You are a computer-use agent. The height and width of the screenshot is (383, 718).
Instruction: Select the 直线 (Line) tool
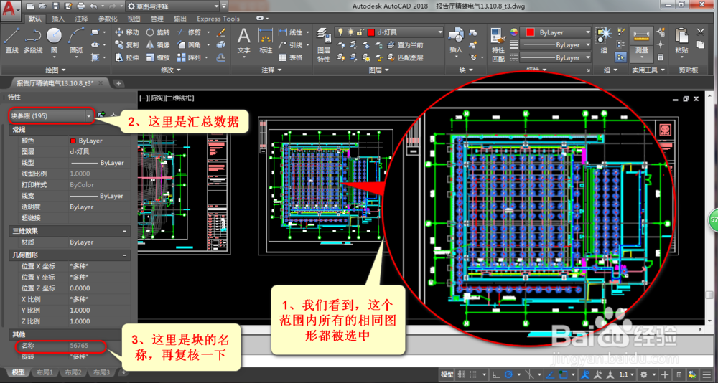coord(12,40)
